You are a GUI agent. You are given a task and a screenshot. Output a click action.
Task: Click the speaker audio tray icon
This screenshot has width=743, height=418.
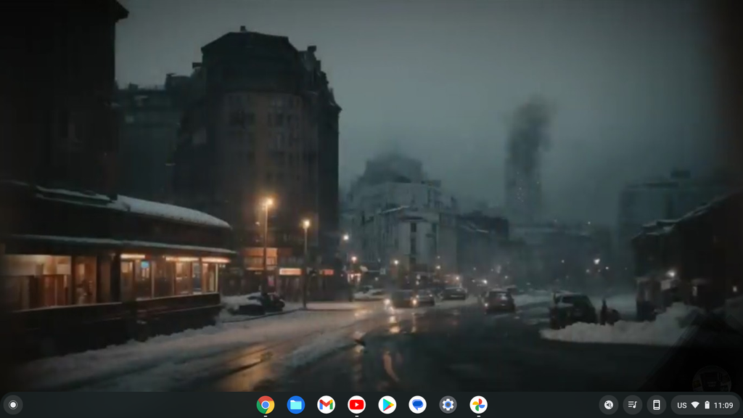click(x=609, y=405)
